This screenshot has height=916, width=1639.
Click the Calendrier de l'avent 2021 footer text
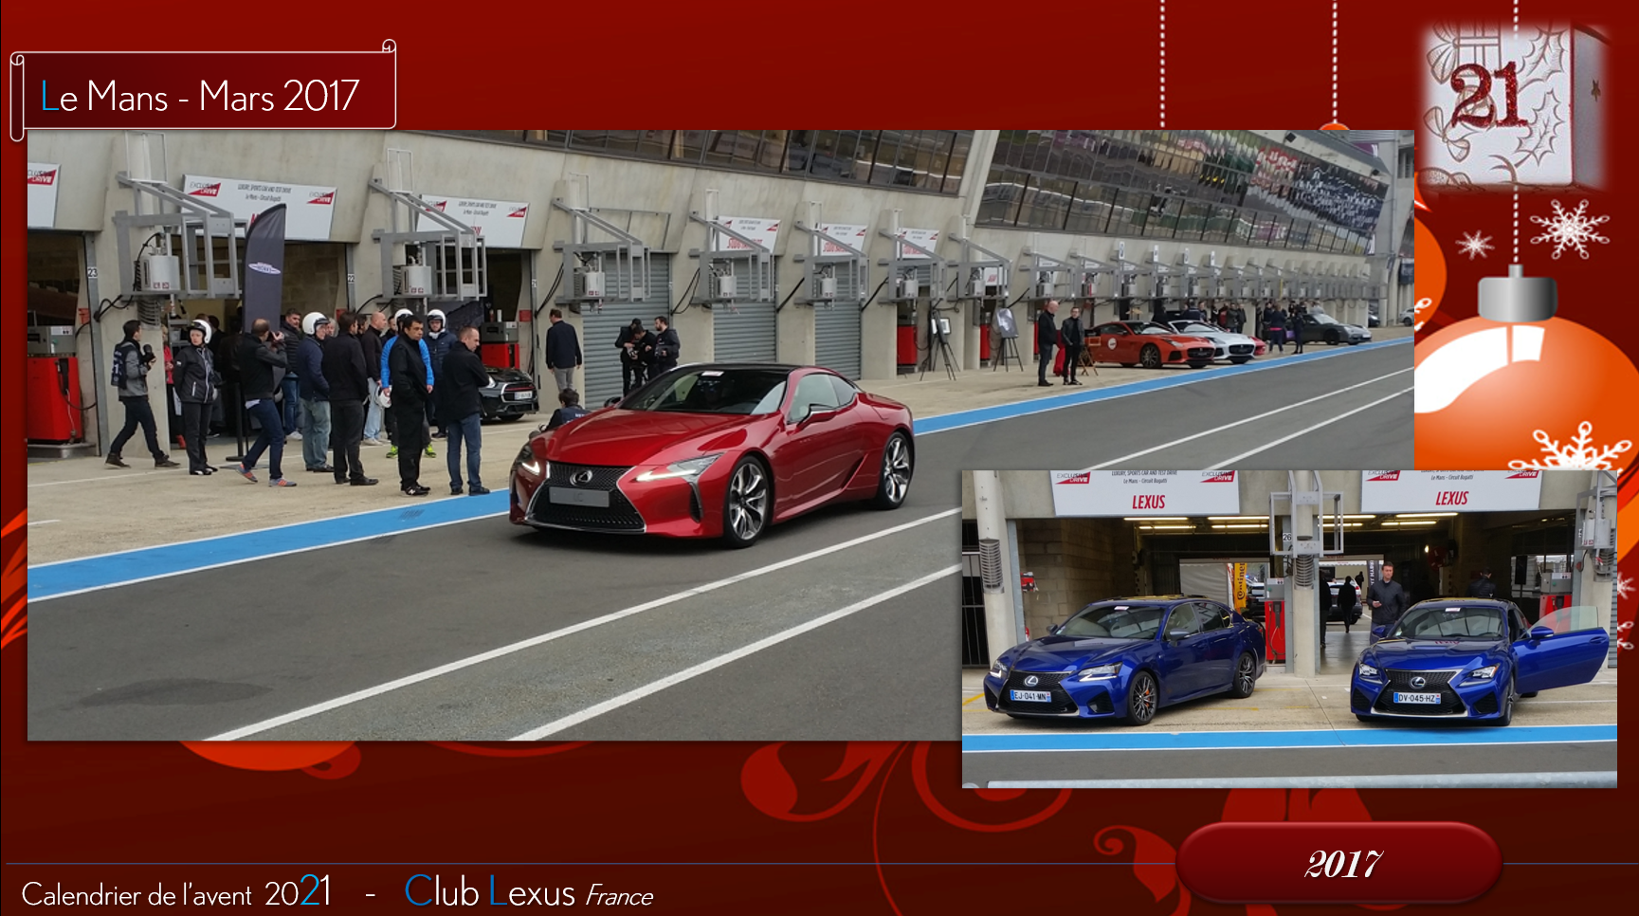click(x=176, y=893)
